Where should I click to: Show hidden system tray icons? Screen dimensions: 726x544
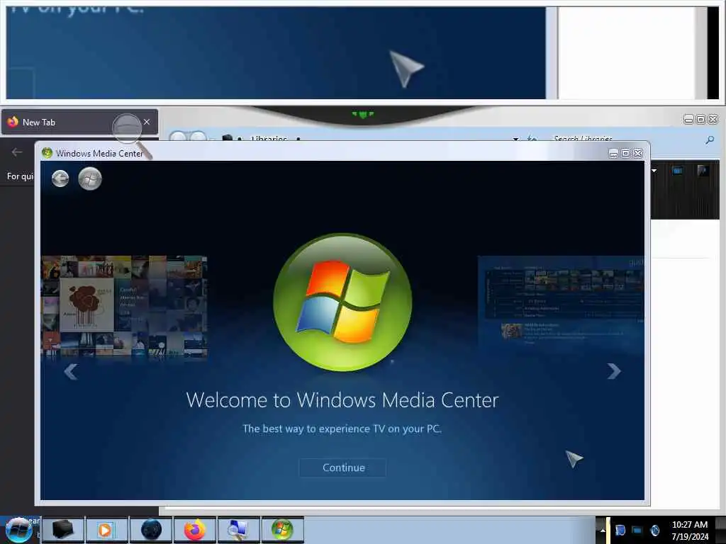[x=602, y=531]
